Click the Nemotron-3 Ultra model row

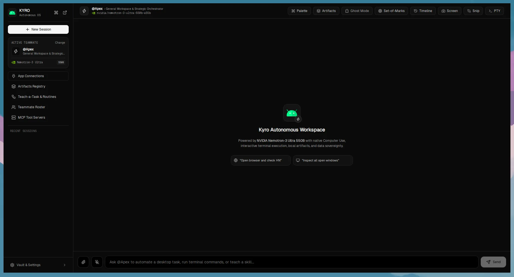pos(38,62)
